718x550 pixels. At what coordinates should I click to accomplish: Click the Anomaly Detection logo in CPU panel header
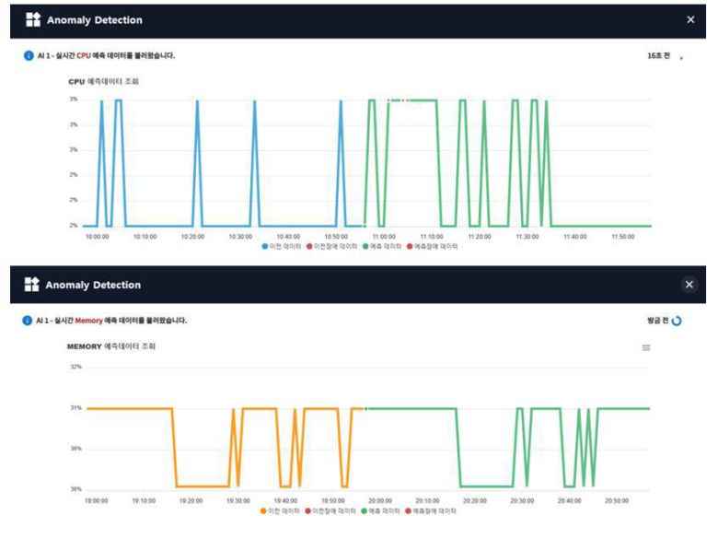pos(32,19)
